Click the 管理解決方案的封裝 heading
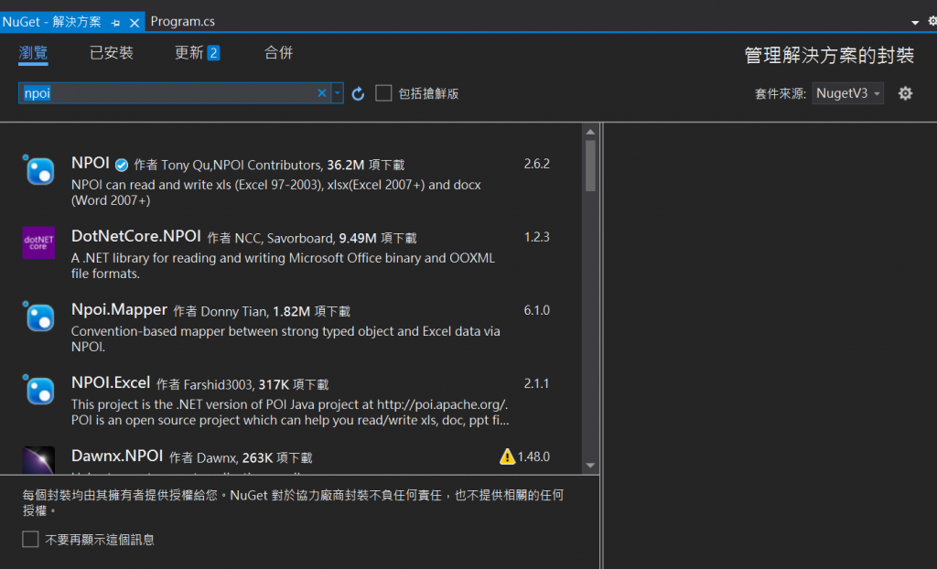937x569 pixels. point(829,55)
